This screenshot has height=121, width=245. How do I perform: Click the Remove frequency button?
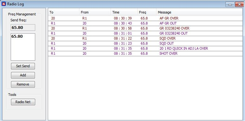point(23,84)
